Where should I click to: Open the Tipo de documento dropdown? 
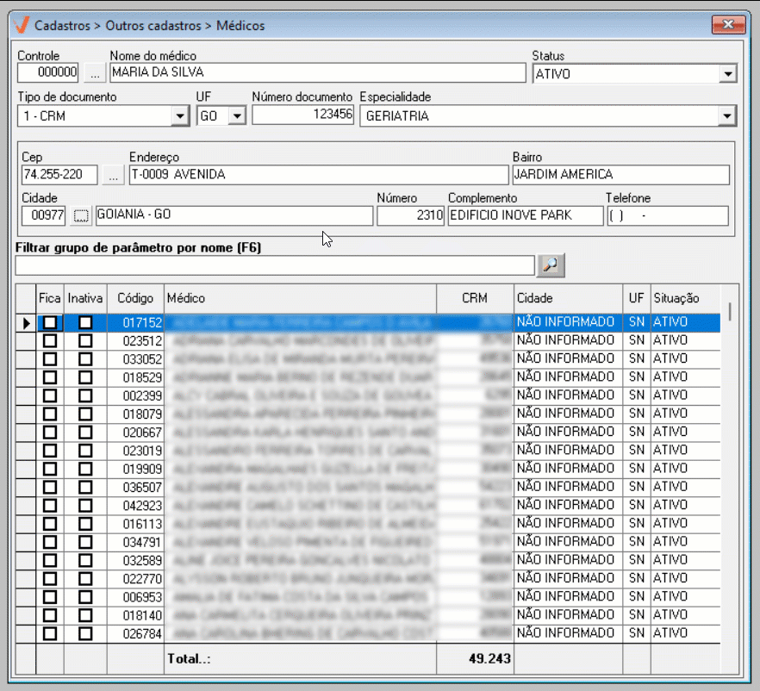tap(180, 115)
